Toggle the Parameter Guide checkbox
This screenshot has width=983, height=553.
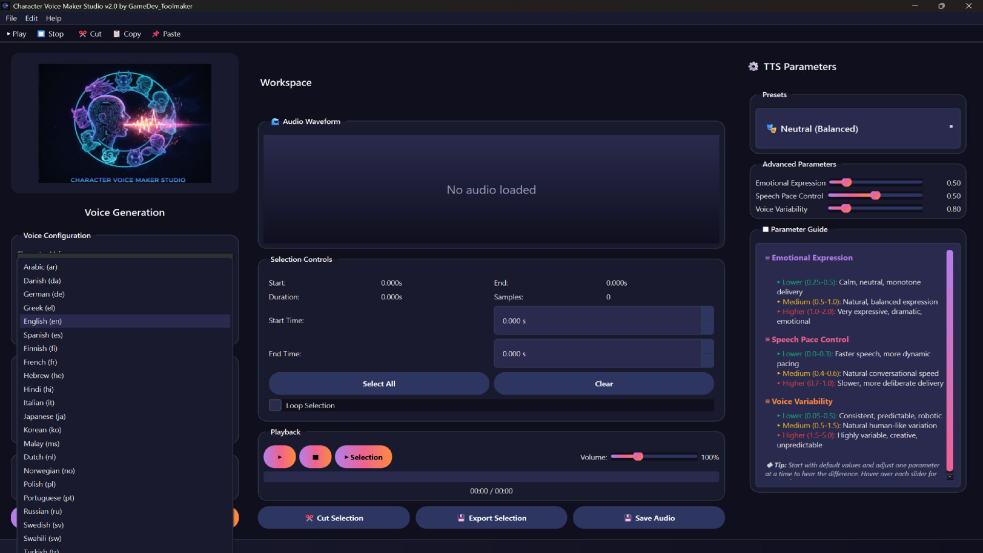(x=766, y=229)
